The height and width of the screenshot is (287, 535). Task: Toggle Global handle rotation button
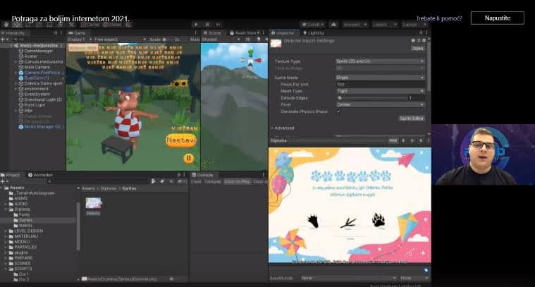pyautogui.click(x=112, y=25)
